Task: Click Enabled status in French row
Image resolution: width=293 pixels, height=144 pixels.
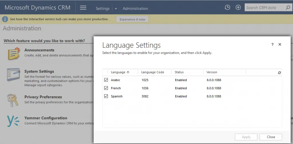Action: click(x=181, y=88)
